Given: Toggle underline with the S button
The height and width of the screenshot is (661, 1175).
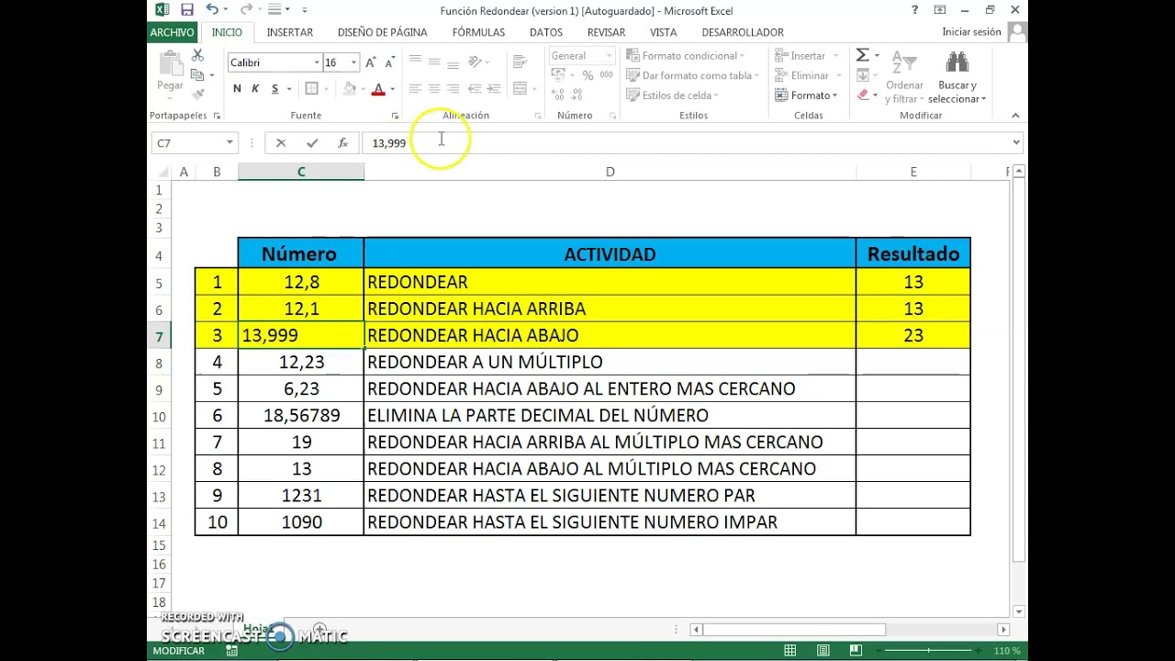Looking at the screenshot, I should [x=274, y=89].
